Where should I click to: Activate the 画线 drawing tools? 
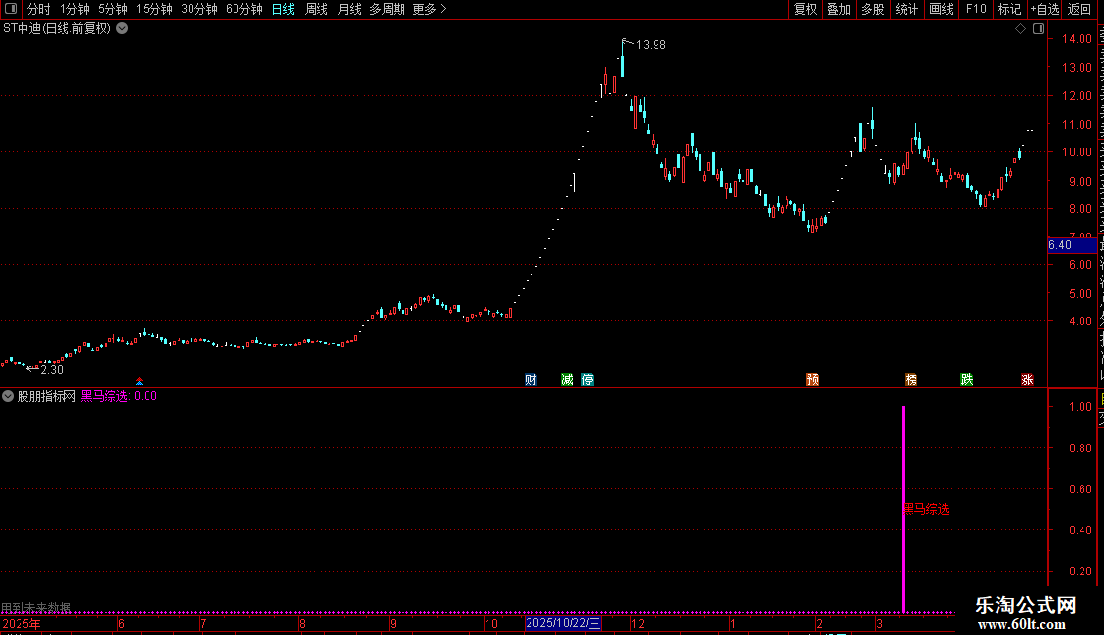[x=941, y=9]
